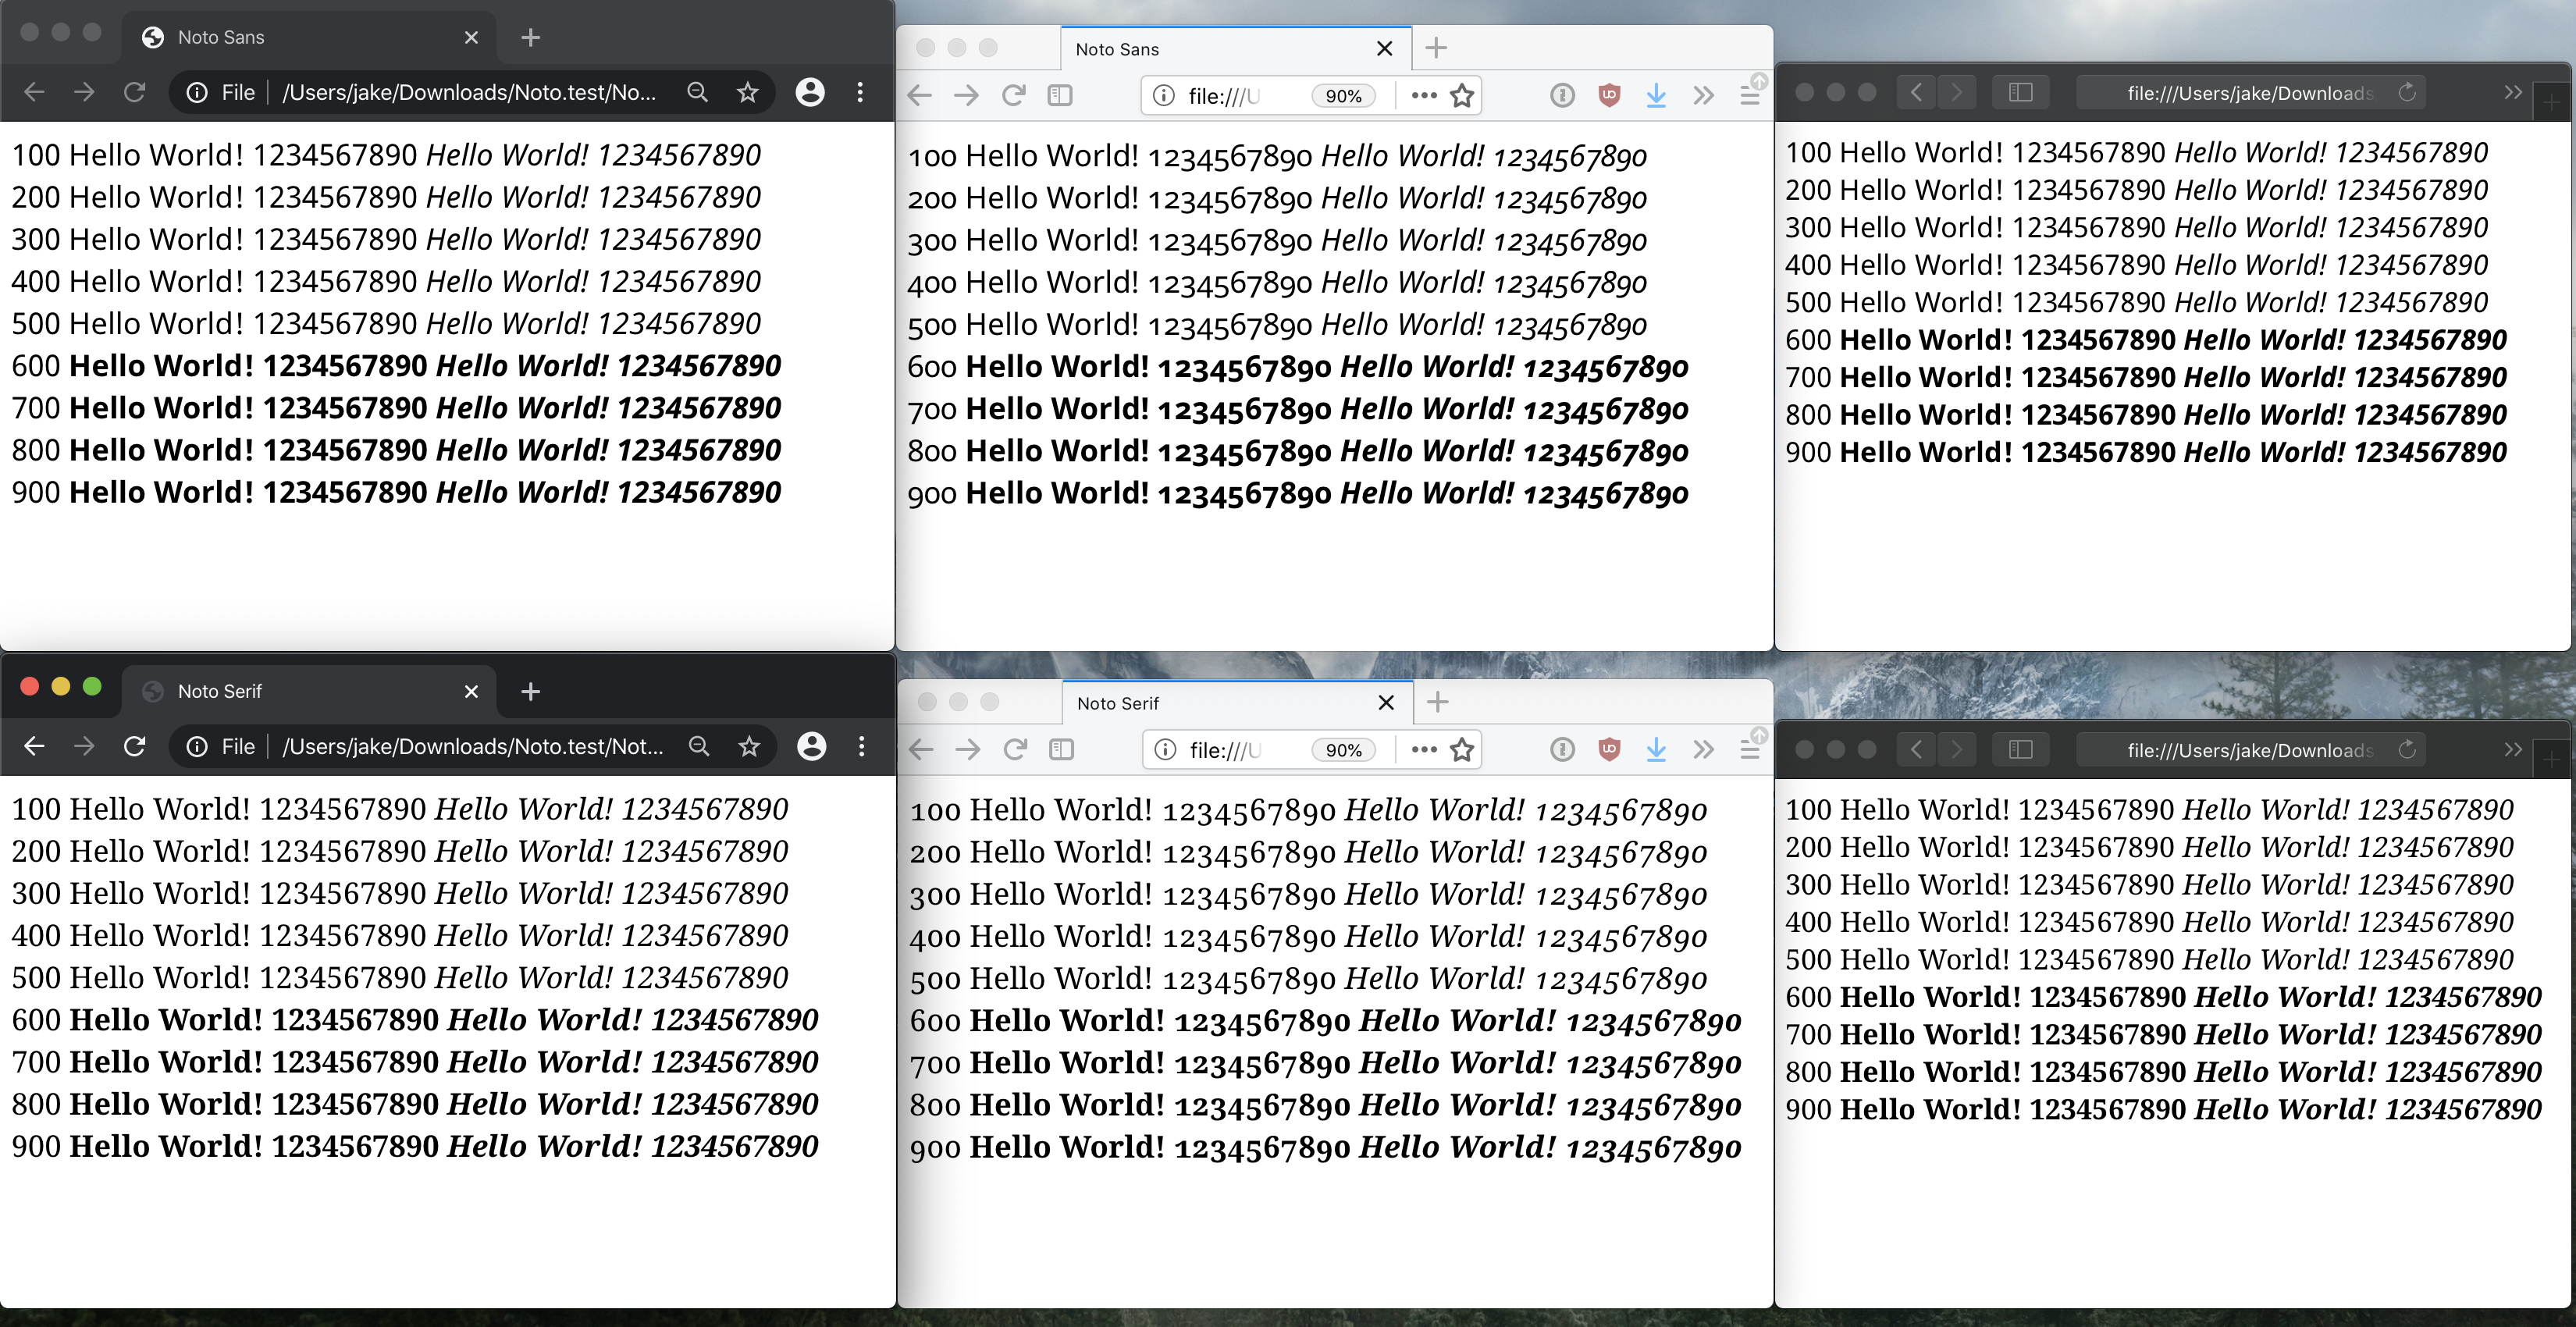Click the 90% zoom button in Firefox
Image resolution: width=2576 pixels, height=1327 pixels.
1343,95
